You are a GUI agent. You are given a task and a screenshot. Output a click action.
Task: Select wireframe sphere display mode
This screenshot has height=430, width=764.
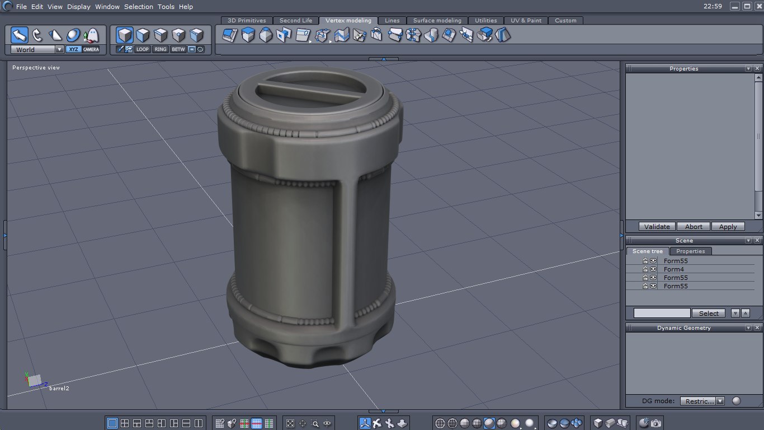(x=440, y=423)
